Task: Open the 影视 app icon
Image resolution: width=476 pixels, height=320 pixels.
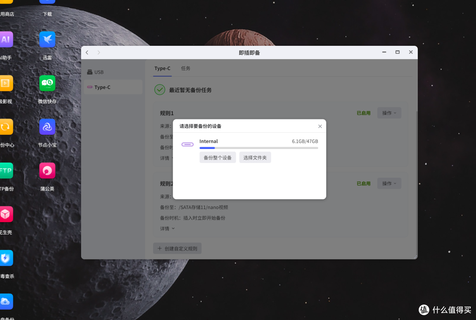Action: point(6,83)
